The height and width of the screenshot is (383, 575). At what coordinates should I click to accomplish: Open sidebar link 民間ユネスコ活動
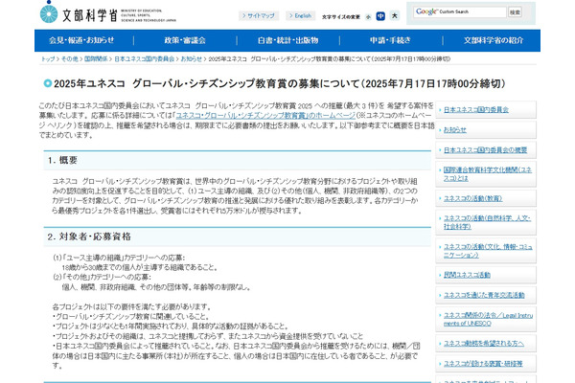[x=467, y=275]
